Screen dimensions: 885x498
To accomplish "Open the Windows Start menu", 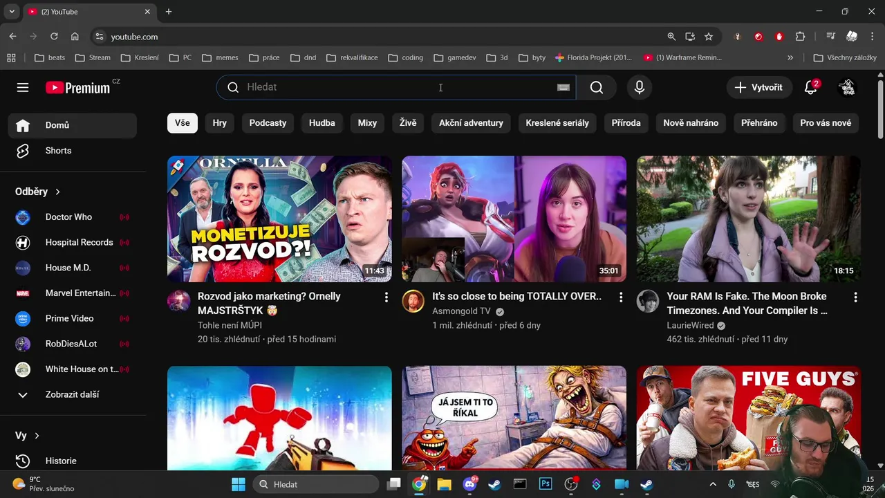I will pos(238,484).
